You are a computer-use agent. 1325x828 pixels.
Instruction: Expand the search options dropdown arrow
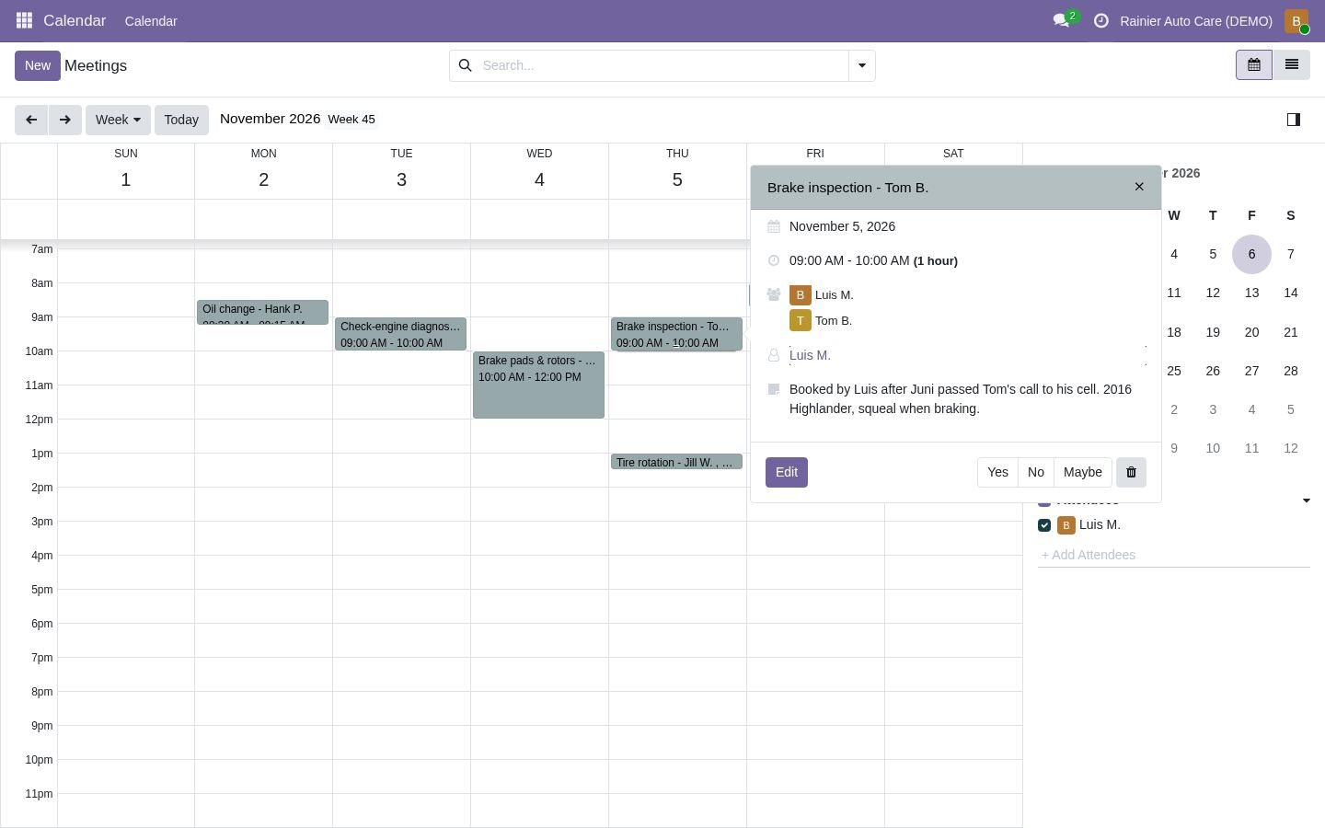[x=862, y=65]
